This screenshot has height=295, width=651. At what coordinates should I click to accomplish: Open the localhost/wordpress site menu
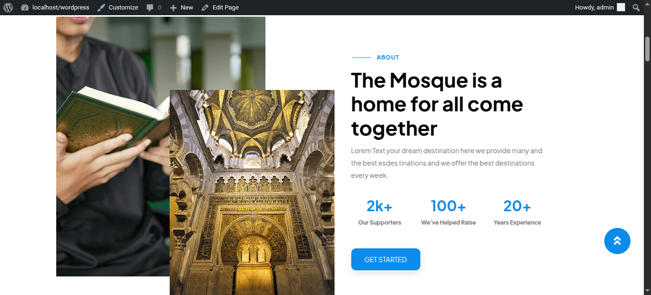[55, 8]
